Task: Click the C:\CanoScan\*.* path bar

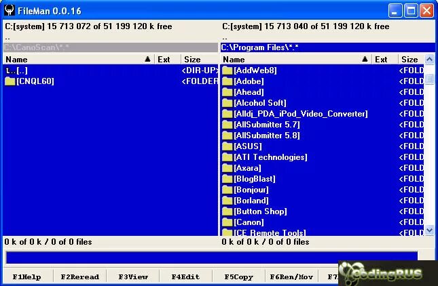Action: [110, 47]
